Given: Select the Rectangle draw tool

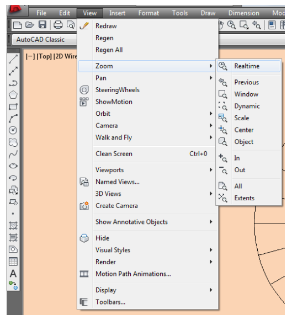Looking at the screenshot, I should (x=13, y=106).
